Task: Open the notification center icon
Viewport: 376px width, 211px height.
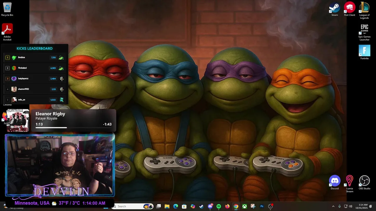Action: (x=371, y=206)
